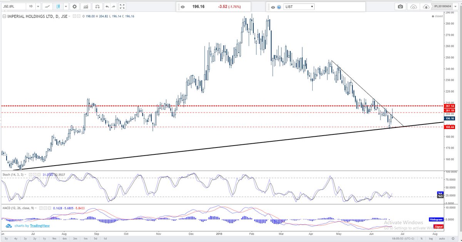Undo the last chart action

click(107, 7)
